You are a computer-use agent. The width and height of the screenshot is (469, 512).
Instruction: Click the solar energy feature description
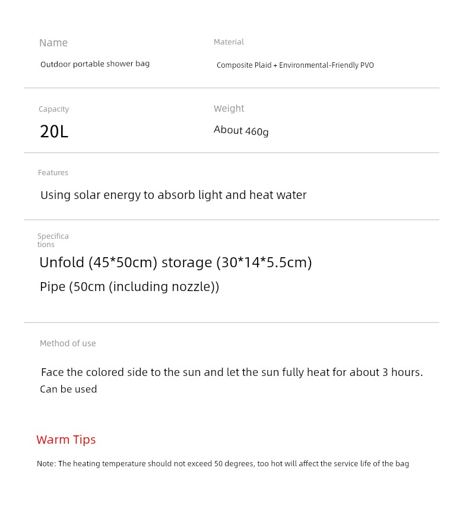point(173,195)
